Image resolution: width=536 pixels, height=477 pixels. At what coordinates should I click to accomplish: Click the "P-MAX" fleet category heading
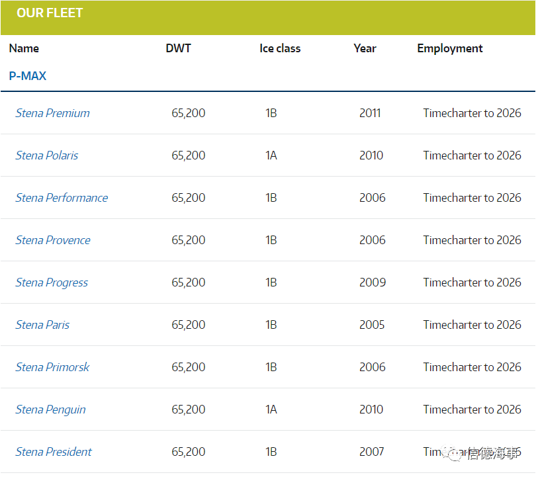[x=28, y=76]
